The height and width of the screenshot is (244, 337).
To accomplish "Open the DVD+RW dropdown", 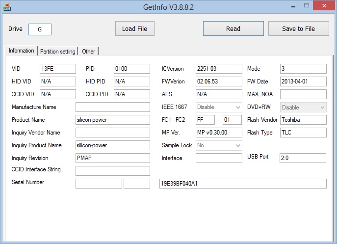I will [x=303, y=107].
